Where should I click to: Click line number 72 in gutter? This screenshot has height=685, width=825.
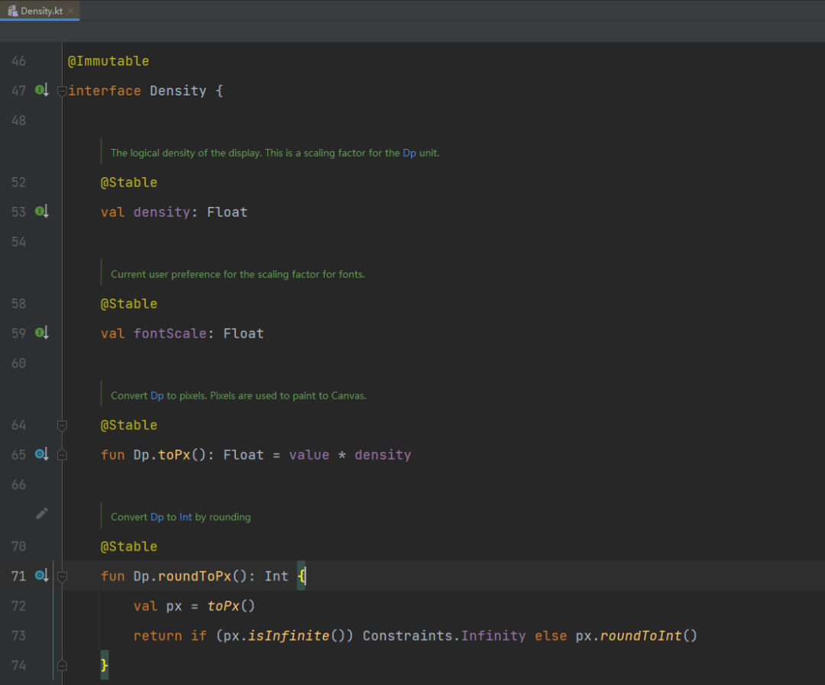pyautogui.click(x=18, y=606)
